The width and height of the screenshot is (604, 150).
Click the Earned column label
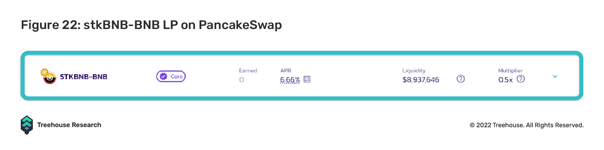click(248, 70)
